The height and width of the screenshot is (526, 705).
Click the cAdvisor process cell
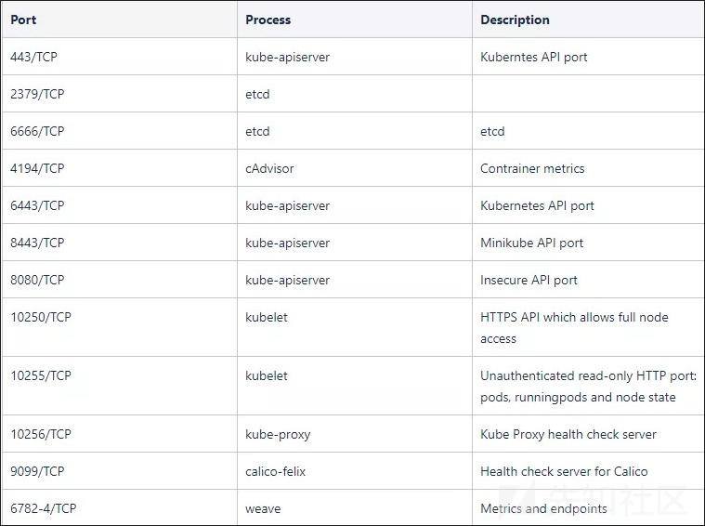(x=269, y=168)
